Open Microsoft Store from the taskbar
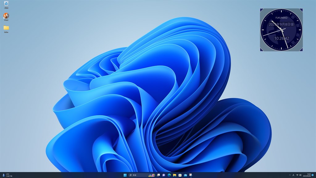 coord(180,175)
